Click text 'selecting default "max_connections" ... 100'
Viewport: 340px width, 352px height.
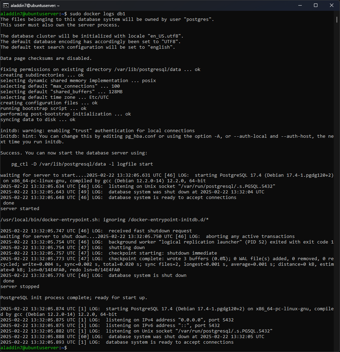60,86
